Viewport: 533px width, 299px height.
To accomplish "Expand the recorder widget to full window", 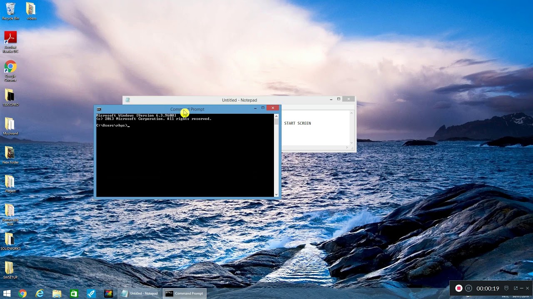I will tap(516, 288).
